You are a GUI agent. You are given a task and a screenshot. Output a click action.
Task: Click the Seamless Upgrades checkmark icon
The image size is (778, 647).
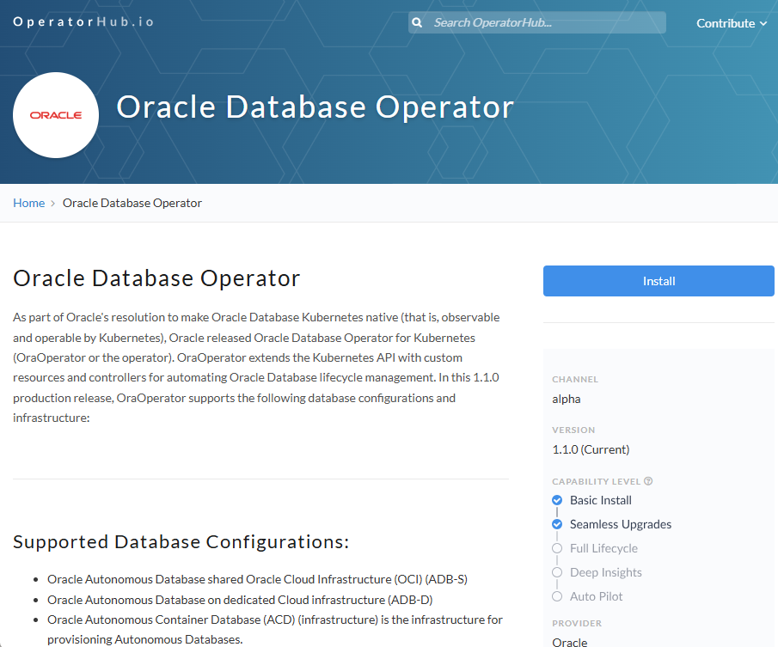tap(557, 524)
